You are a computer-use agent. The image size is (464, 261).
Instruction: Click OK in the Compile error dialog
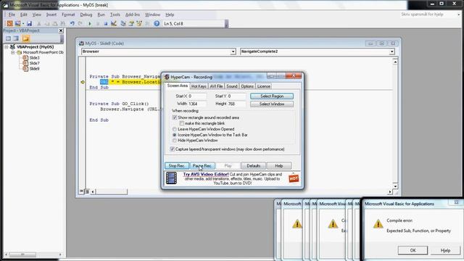pyautogui.click(x=413, y=250)
